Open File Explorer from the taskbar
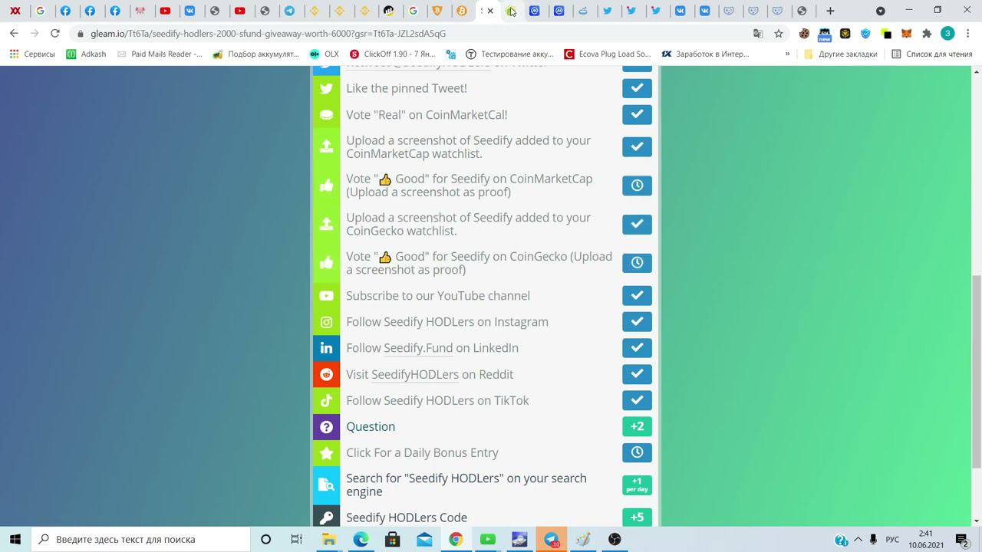The width and height of the screenshot is (982, 552). (x=328, y=539)
